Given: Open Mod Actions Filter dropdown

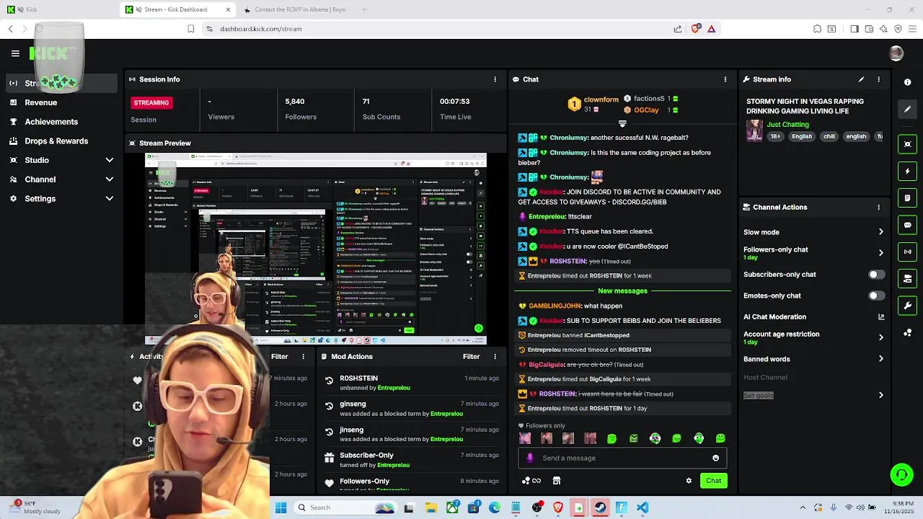Looking at the screenshot, I should tap(472, 357).
